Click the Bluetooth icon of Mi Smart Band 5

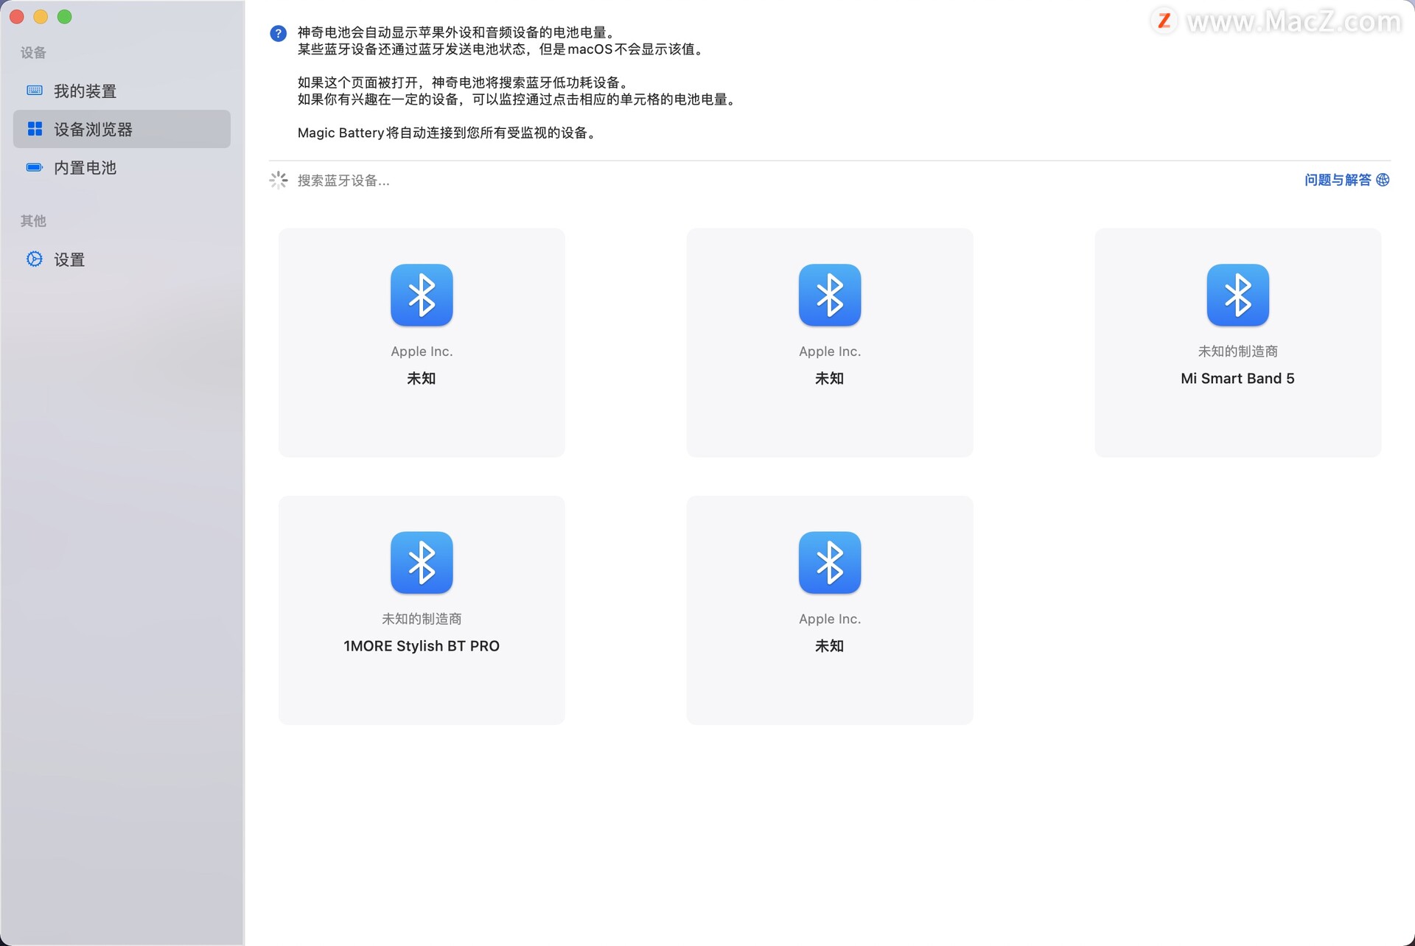(x=1237, y=295)
